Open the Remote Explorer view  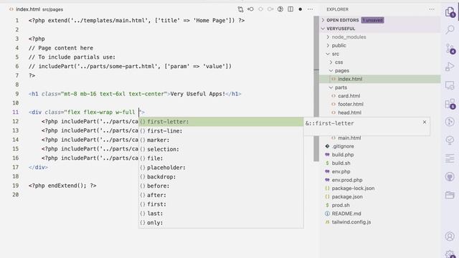tap(450, 85)
